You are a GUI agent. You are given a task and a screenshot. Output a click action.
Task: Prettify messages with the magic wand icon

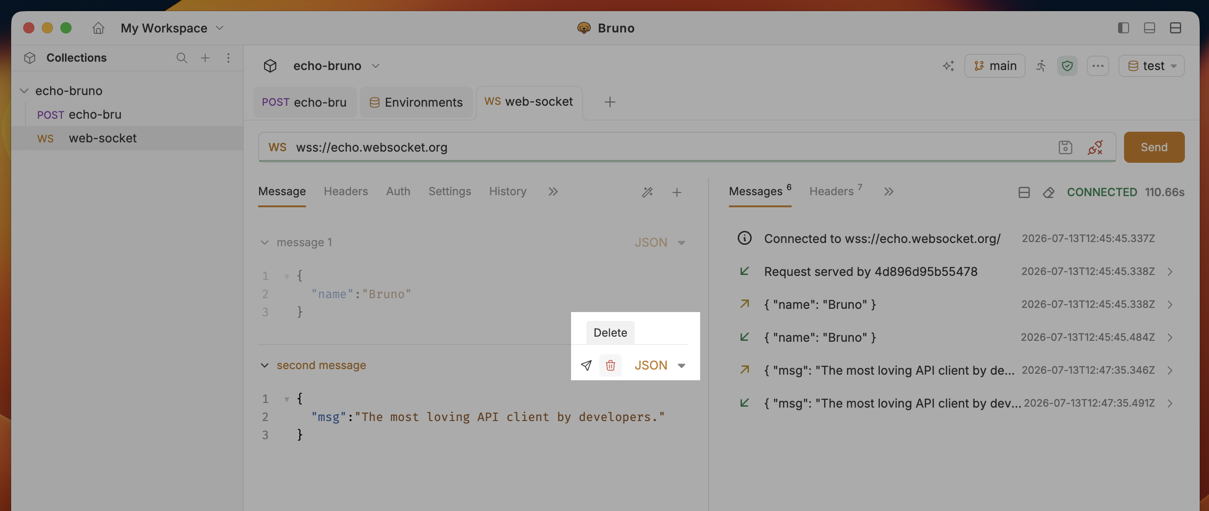point(647,192)
